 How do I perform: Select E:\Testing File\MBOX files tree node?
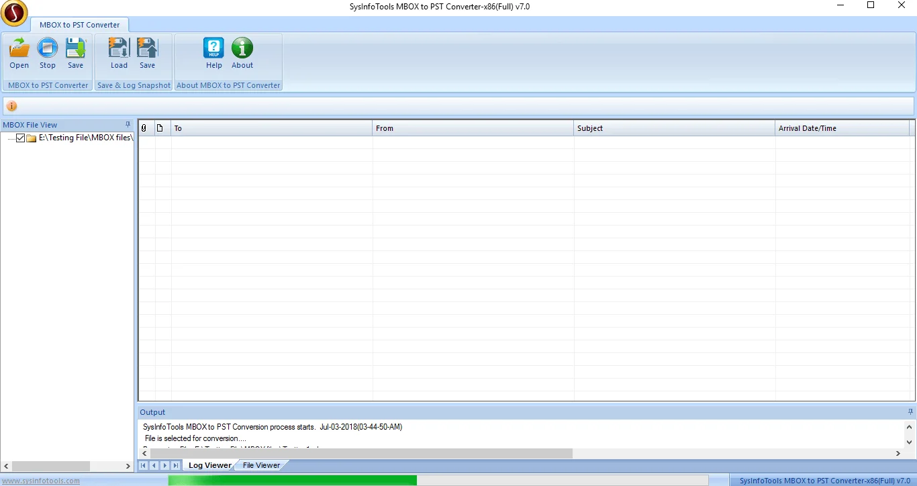pos(86,138)
